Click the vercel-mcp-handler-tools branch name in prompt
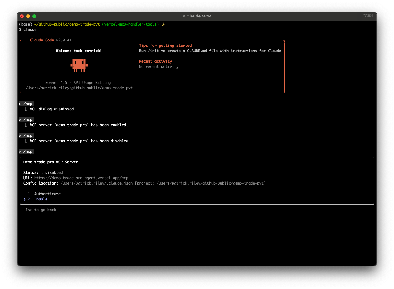Viewport: 394px width, 289px height. [x=130, y=24]
